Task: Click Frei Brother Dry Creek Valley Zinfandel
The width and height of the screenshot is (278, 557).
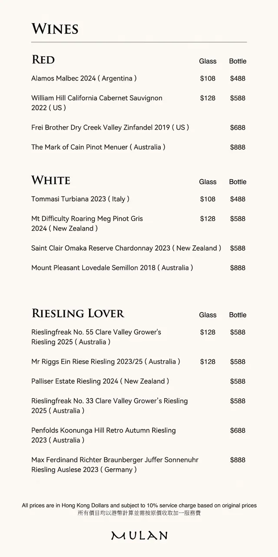Action: pos(110,128)
